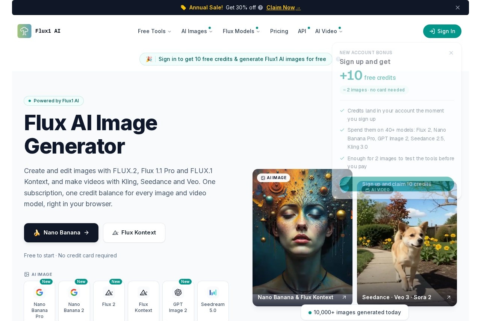This screenshot has height=321, width=481.
Task: Click the Sign In button
Action: (x=442, y=31)
